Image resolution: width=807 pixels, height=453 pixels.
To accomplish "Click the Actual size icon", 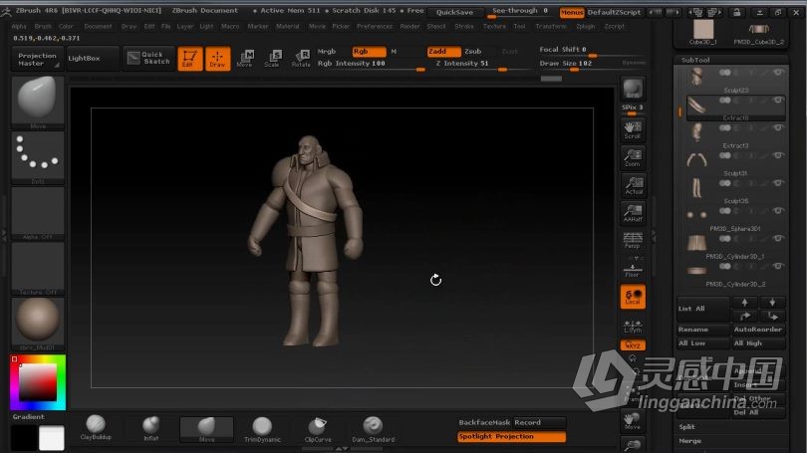I will click(x=633, y=185).
